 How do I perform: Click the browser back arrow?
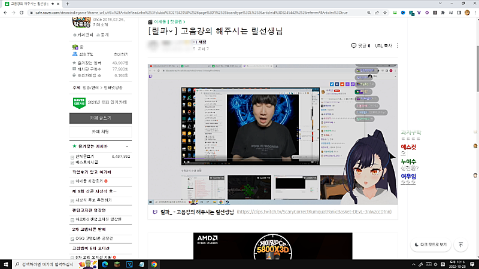[5, 13]
